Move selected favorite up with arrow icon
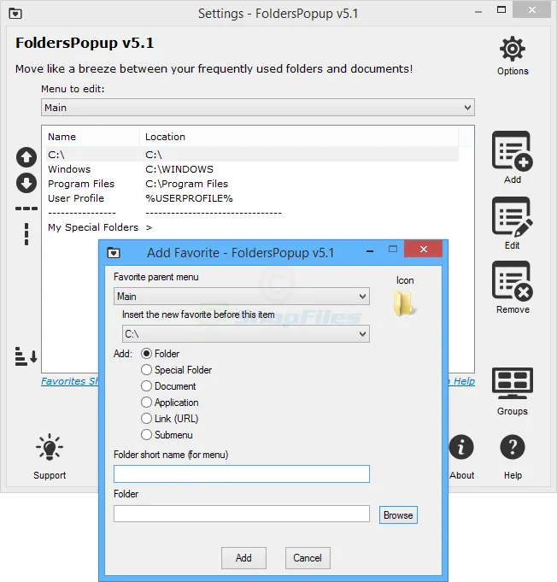The width and height of the screenshot is (557, 582). (x=26, y=157)
